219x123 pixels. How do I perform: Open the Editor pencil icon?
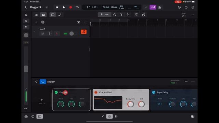point(103,117)
